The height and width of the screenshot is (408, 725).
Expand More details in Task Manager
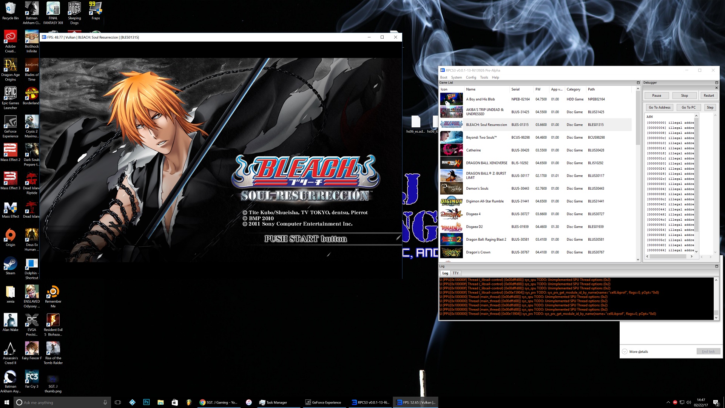(x=638, y=352)
